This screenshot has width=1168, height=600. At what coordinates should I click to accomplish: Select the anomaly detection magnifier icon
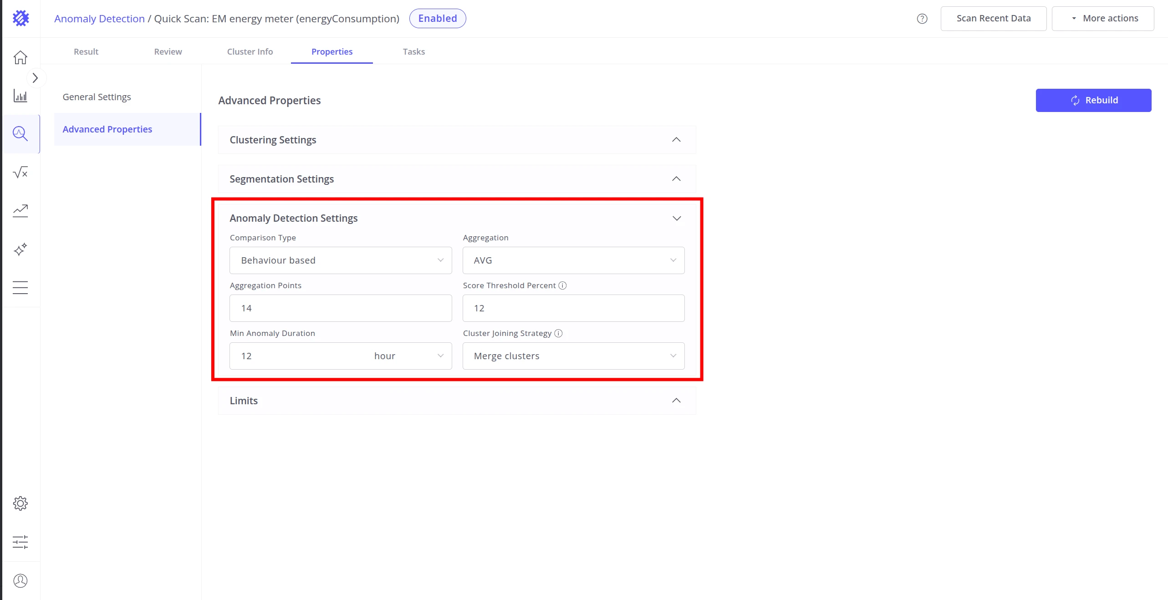pyautogui.click(x=20, y=134)
